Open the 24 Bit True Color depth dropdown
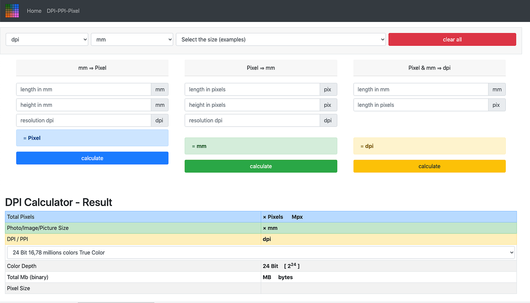Viewport: 530px width, 303px height. pos(261,253)
